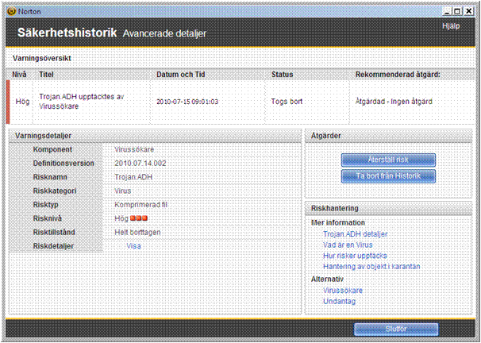The width and height of the screenshot is (481, 343).
Task: Select the Risknamn value Trojan.ADH
Action: tap(133, 177)
